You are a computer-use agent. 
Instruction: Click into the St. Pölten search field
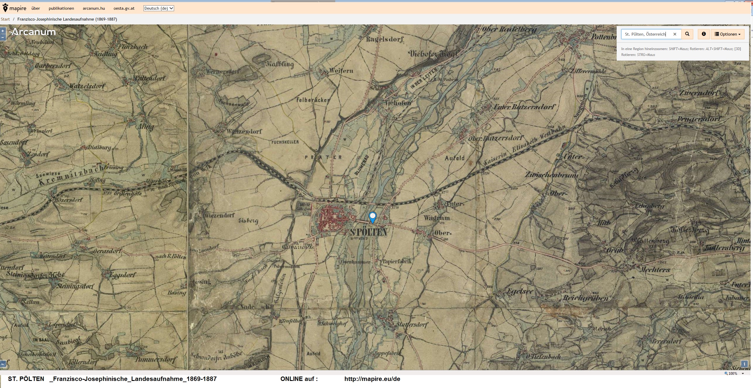(x=645, y=34)
